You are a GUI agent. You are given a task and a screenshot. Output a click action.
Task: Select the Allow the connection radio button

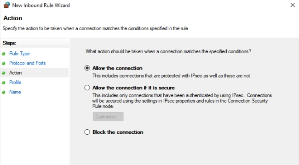(87, 68)
